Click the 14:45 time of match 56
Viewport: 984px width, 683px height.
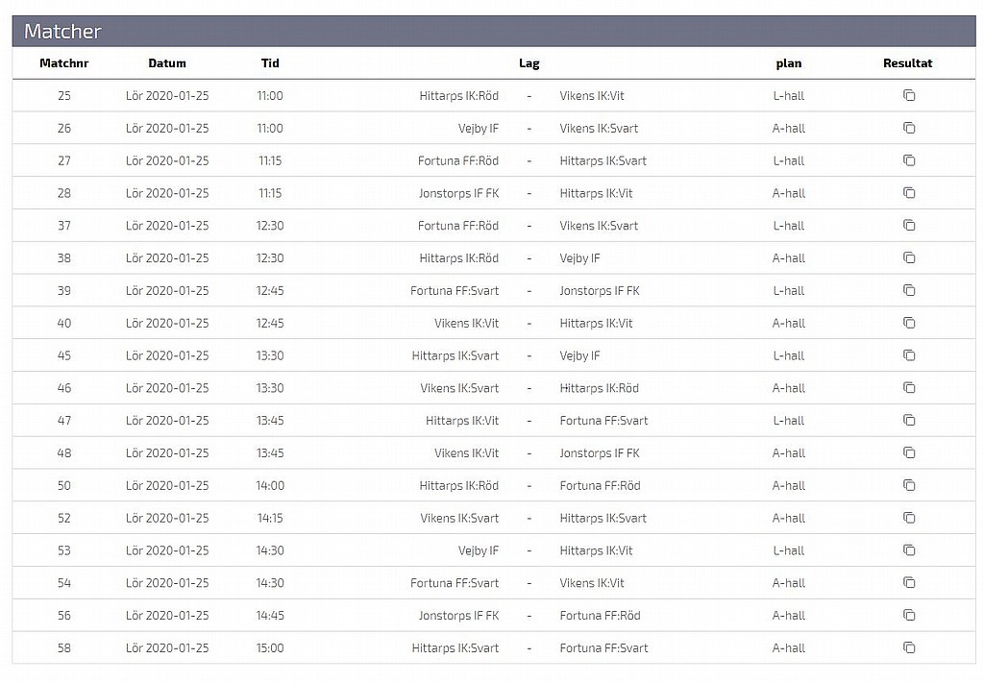pos(270,616)
